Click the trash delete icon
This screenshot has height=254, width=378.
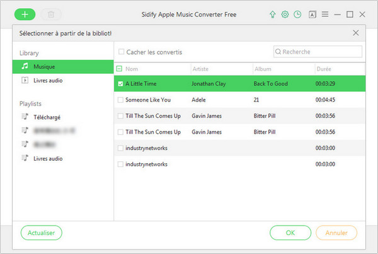tap(51, 14)
